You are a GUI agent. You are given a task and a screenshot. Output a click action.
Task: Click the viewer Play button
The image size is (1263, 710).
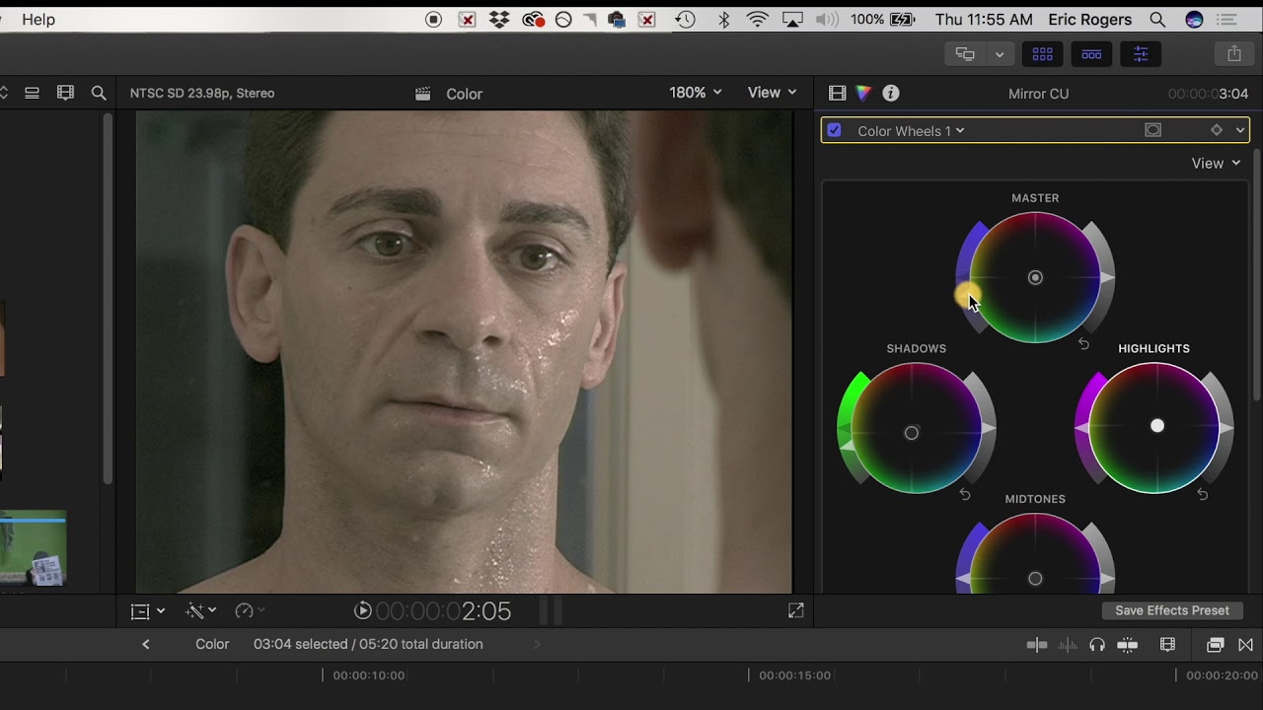point(363,611)
